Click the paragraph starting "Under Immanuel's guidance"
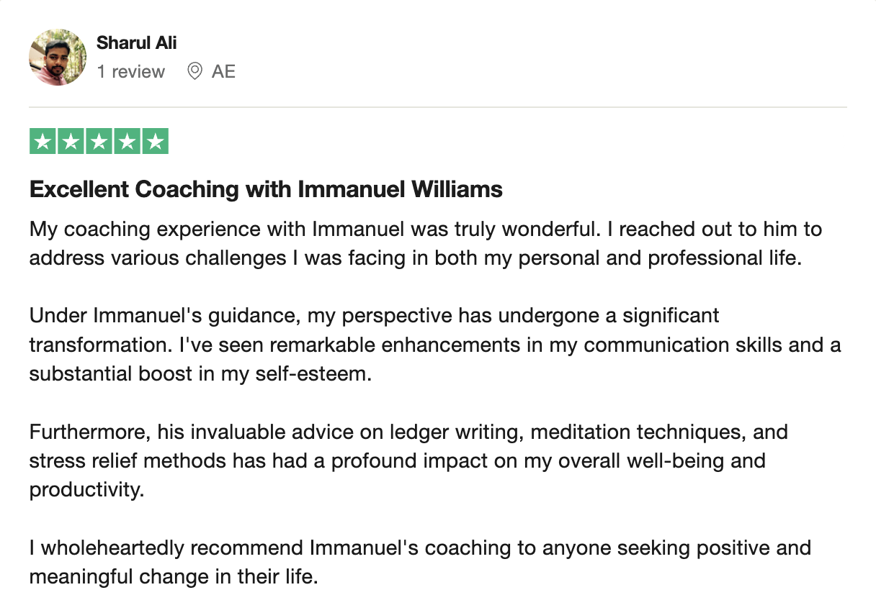Viewport: 876px width, 613px height. (x=435, y=345)
